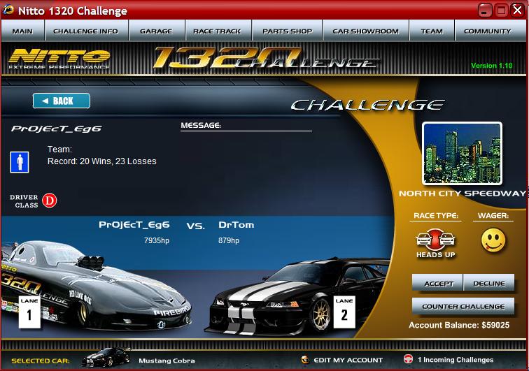Click opponent name DrTom
The image size is (529, 371).
(237, 225)
